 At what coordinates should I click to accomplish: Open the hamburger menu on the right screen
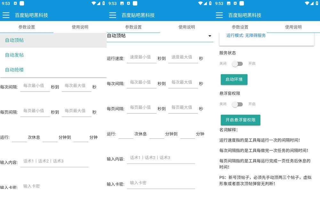tap(219, 15)
